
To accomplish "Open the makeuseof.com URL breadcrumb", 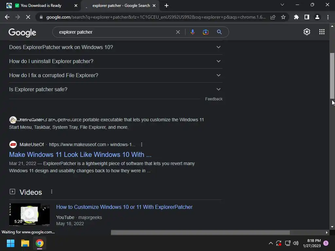I will [x=92, y=144].
